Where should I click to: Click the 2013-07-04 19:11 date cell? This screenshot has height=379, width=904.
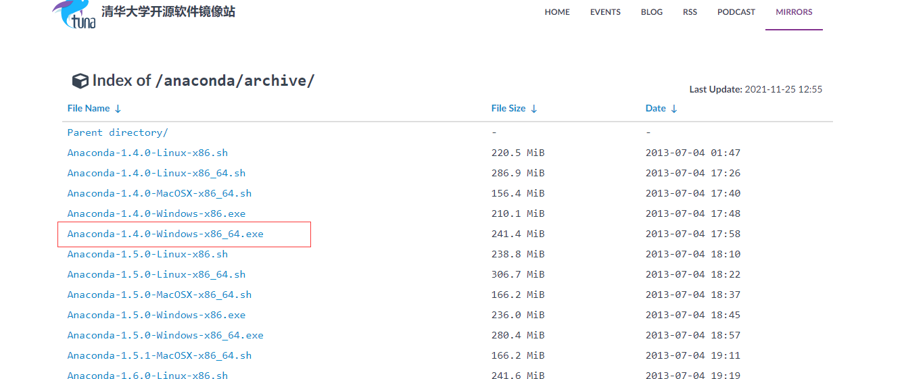coord(693,355)
